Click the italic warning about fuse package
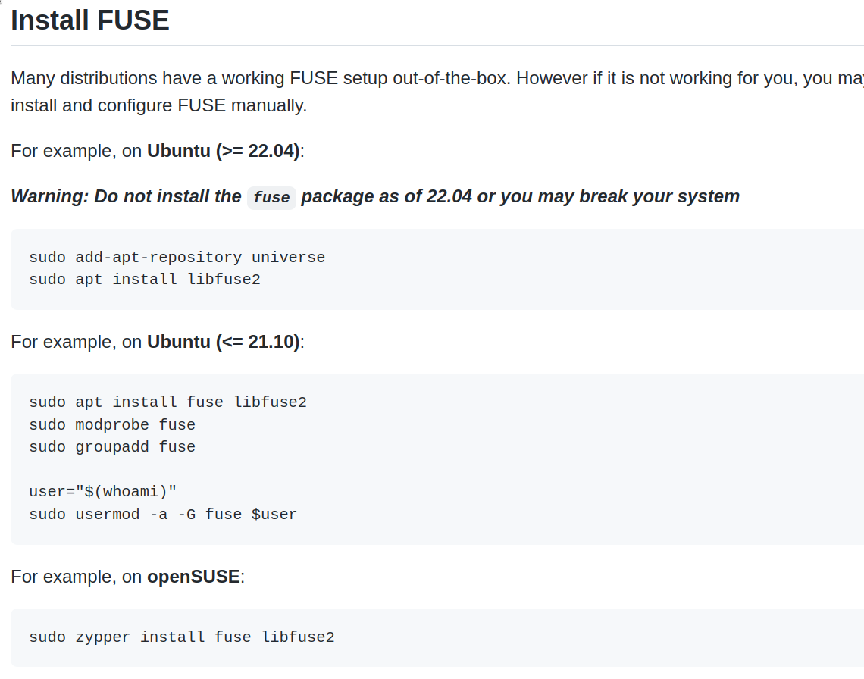This screenshot has height=679, width=864. (374, 196)
